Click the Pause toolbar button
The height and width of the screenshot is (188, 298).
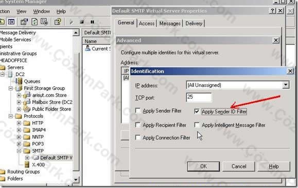pos(92,22)
